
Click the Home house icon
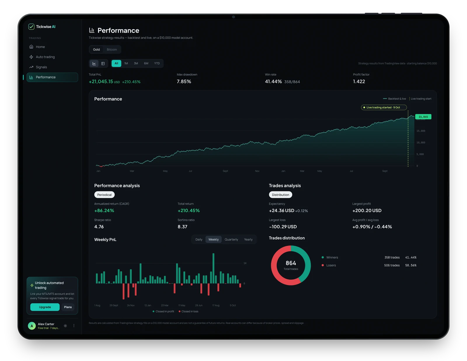(x=31, y=47)
